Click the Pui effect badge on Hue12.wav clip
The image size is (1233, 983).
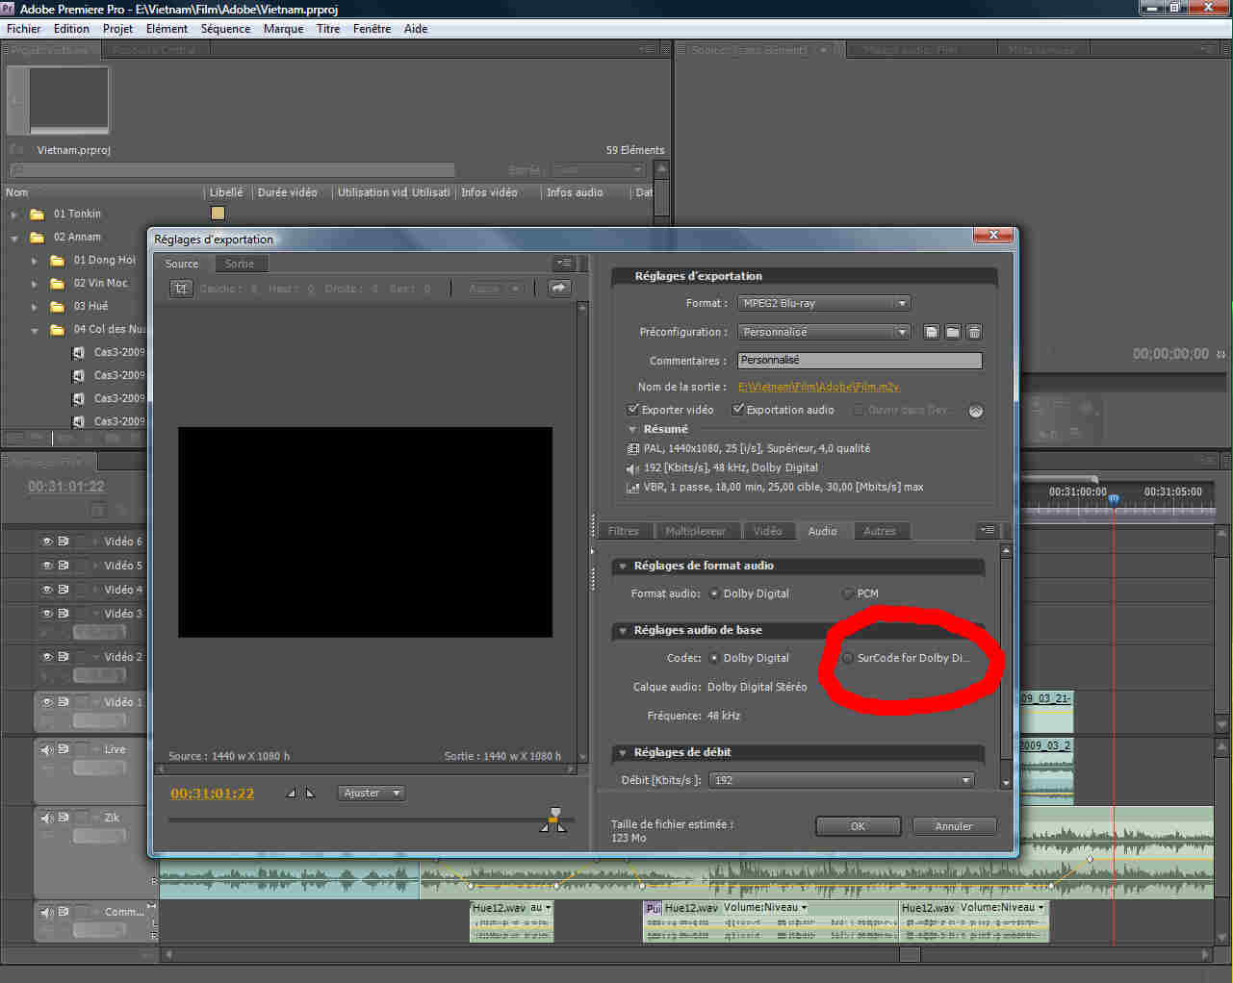coord(654,908)
